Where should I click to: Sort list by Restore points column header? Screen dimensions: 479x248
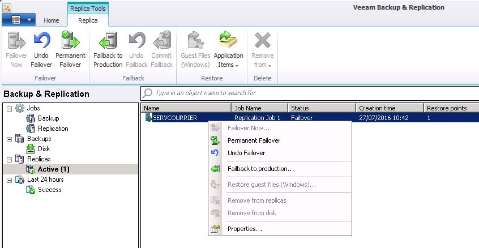[451, 108]
